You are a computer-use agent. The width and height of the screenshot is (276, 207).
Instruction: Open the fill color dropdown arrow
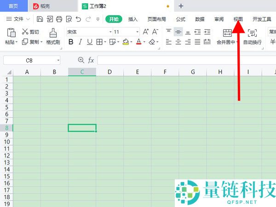[131, 42]
